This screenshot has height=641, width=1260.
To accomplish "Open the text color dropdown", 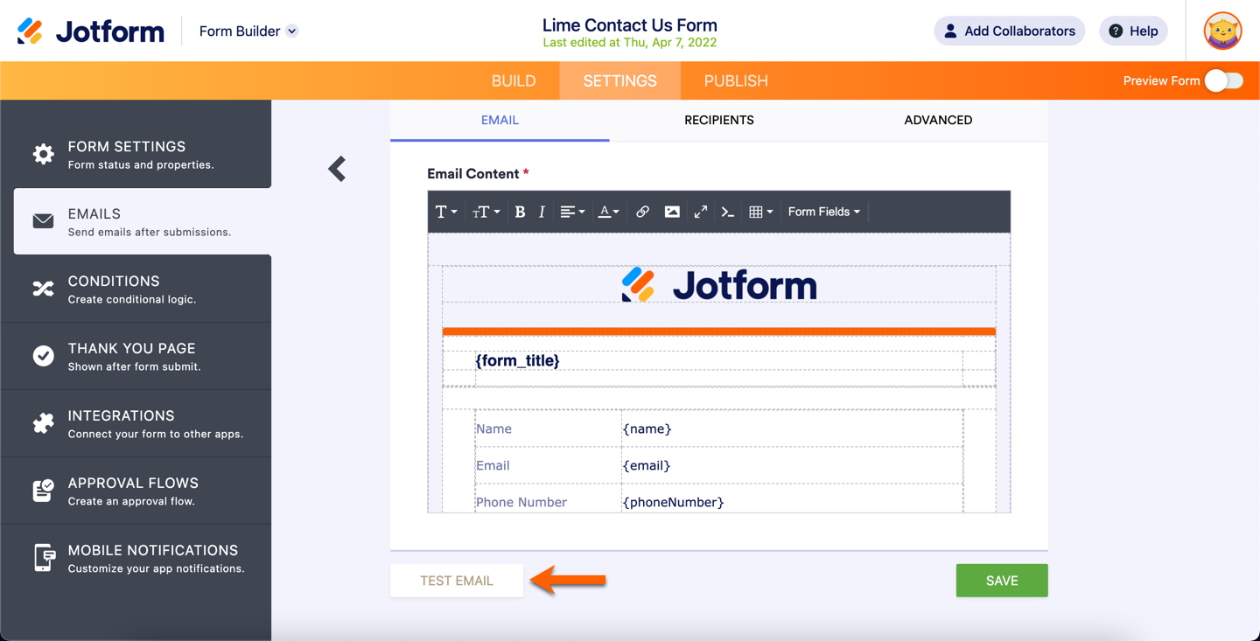I will [608, 212].
